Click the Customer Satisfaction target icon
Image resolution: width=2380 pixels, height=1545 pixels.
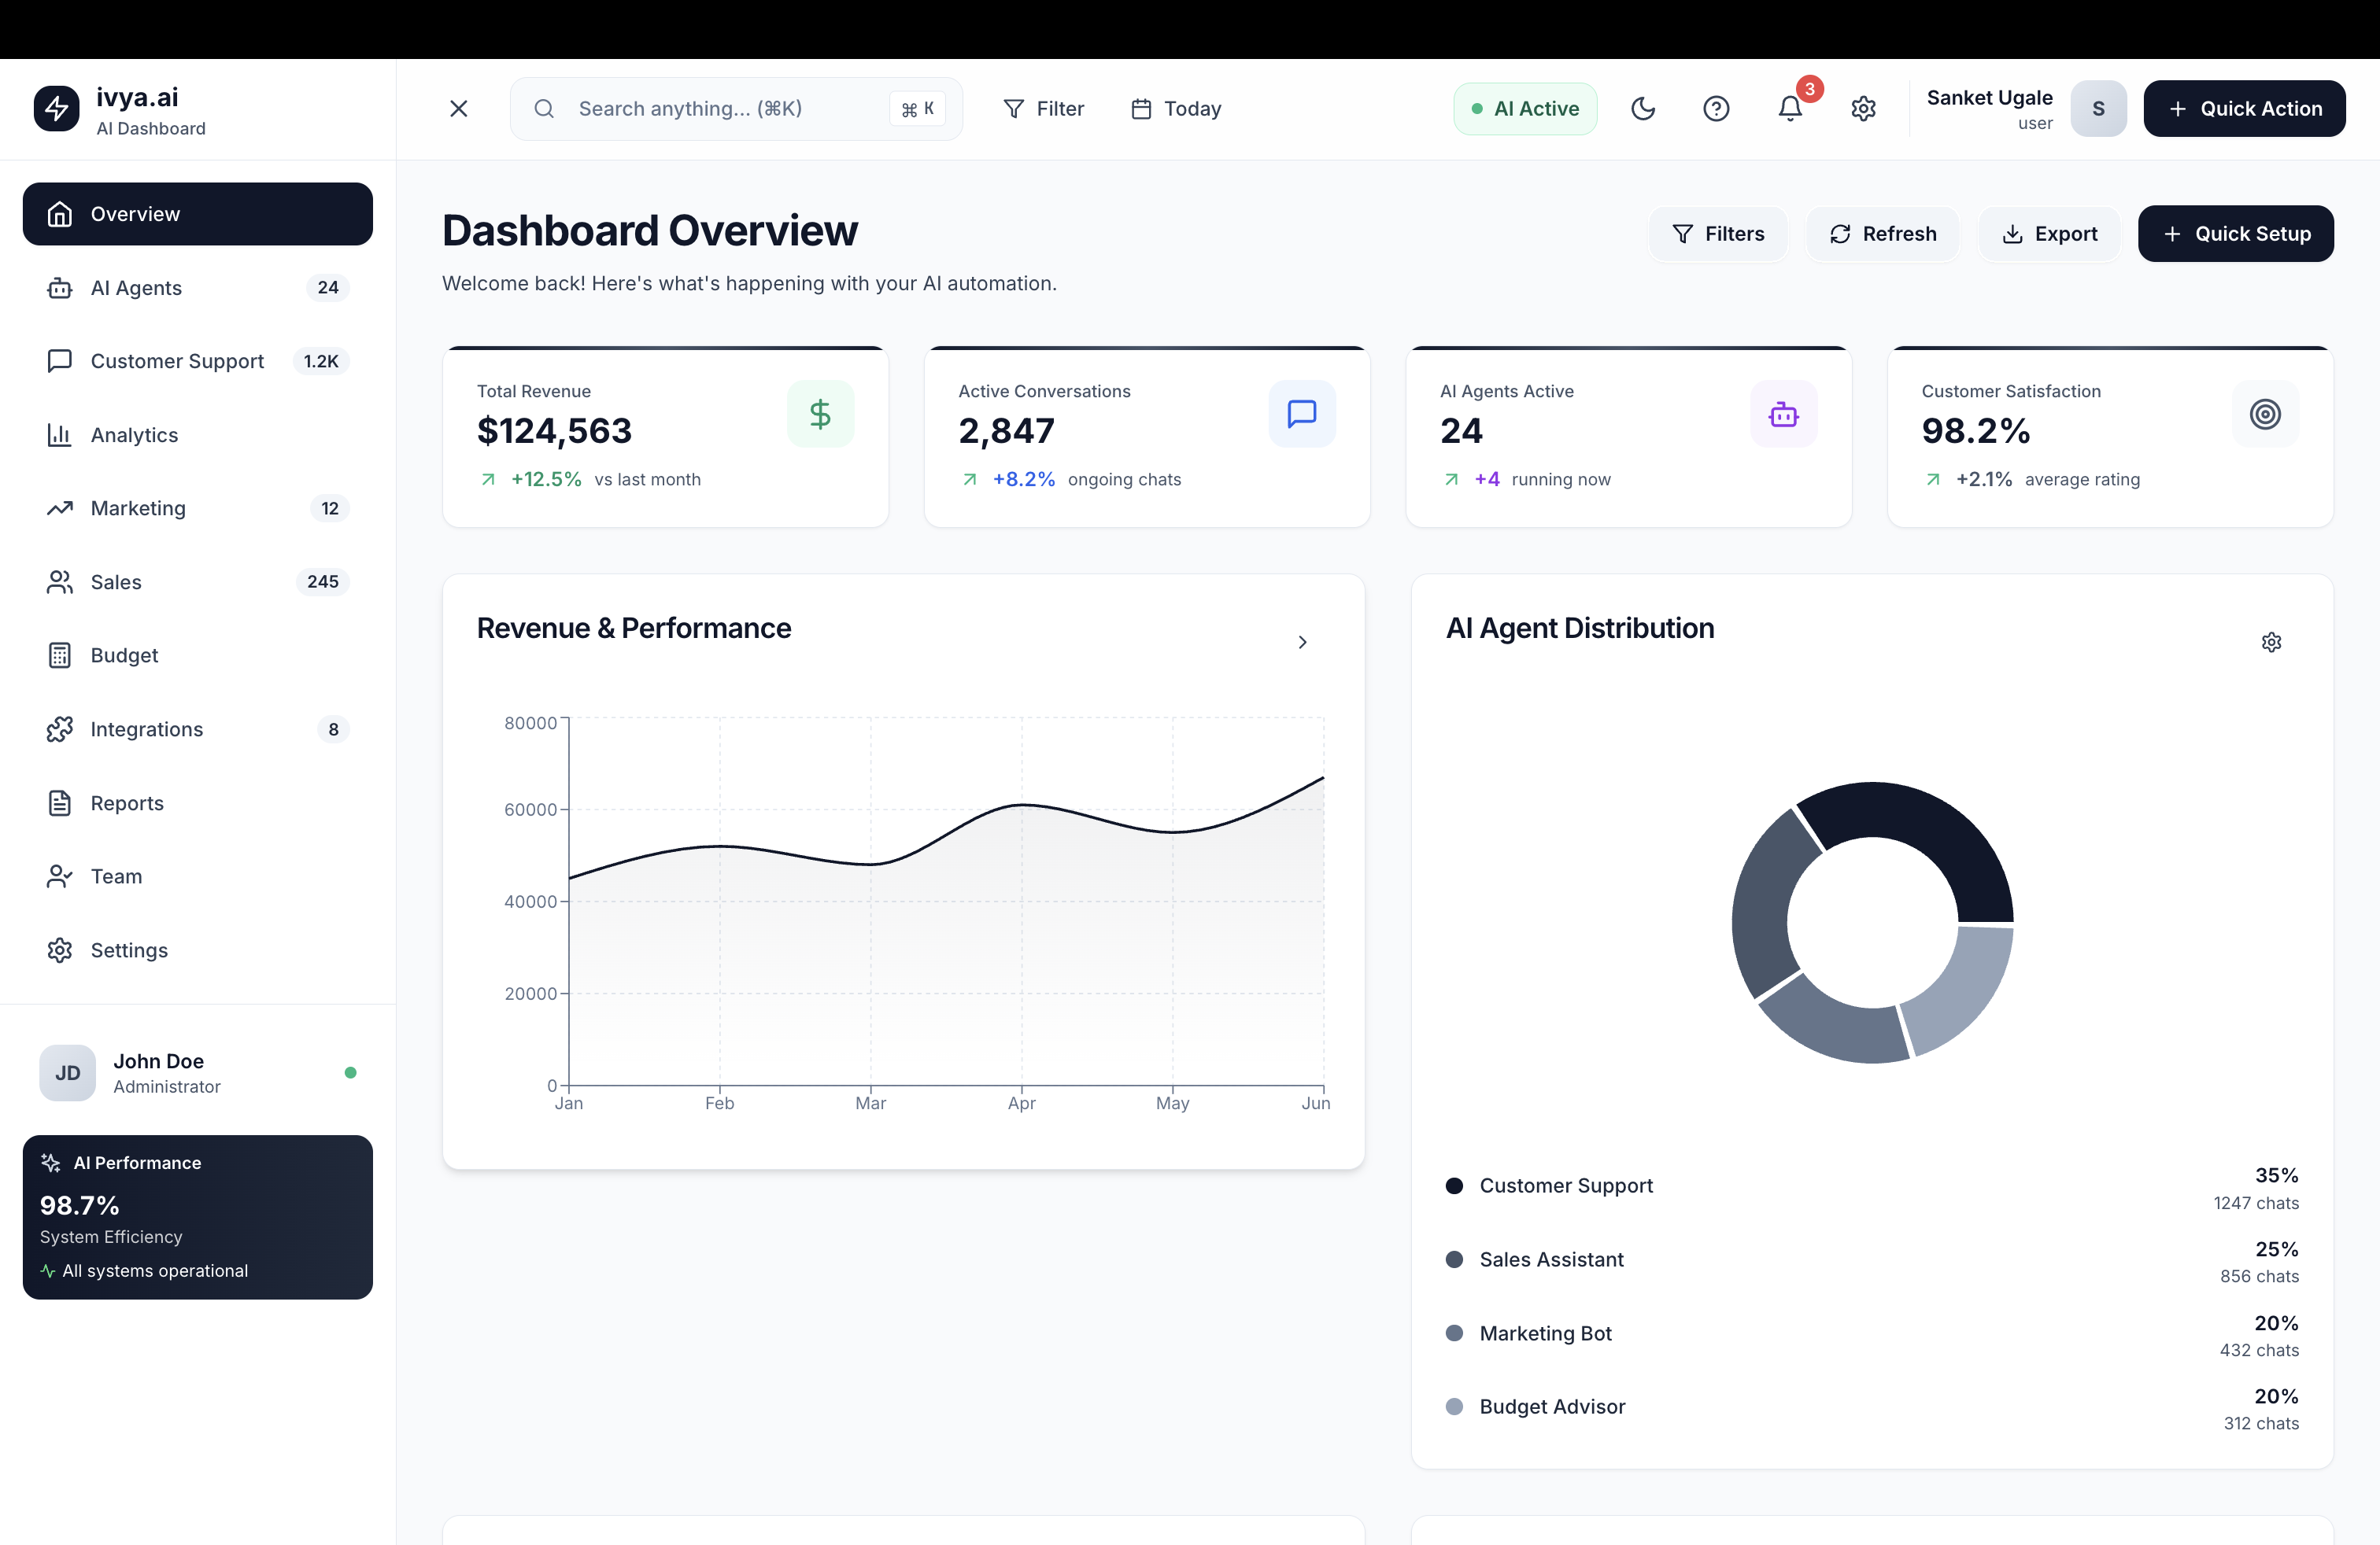2264,414
